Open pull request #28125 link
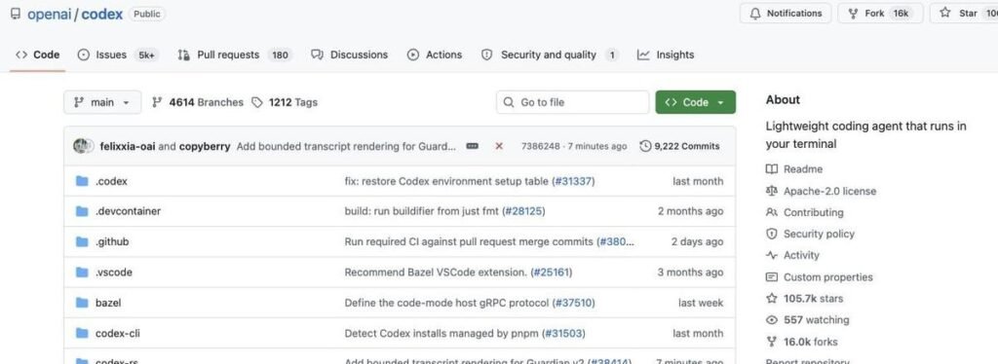Image resolution: width=998 pixels, height=364 pixels. 523,211
